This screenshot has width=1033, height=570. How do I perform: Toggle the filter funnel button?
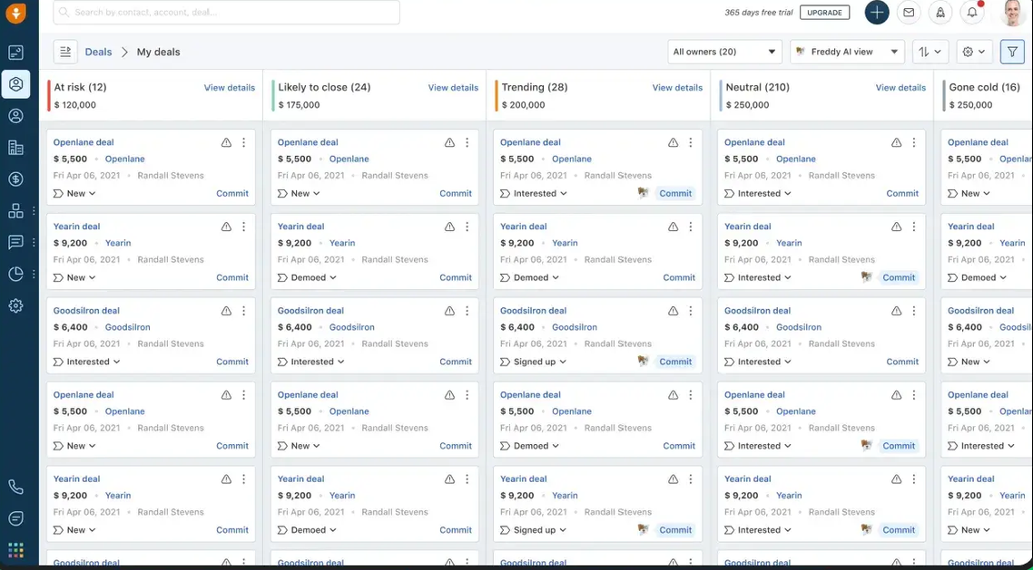pyautogui.click(x=1013, y=52)
